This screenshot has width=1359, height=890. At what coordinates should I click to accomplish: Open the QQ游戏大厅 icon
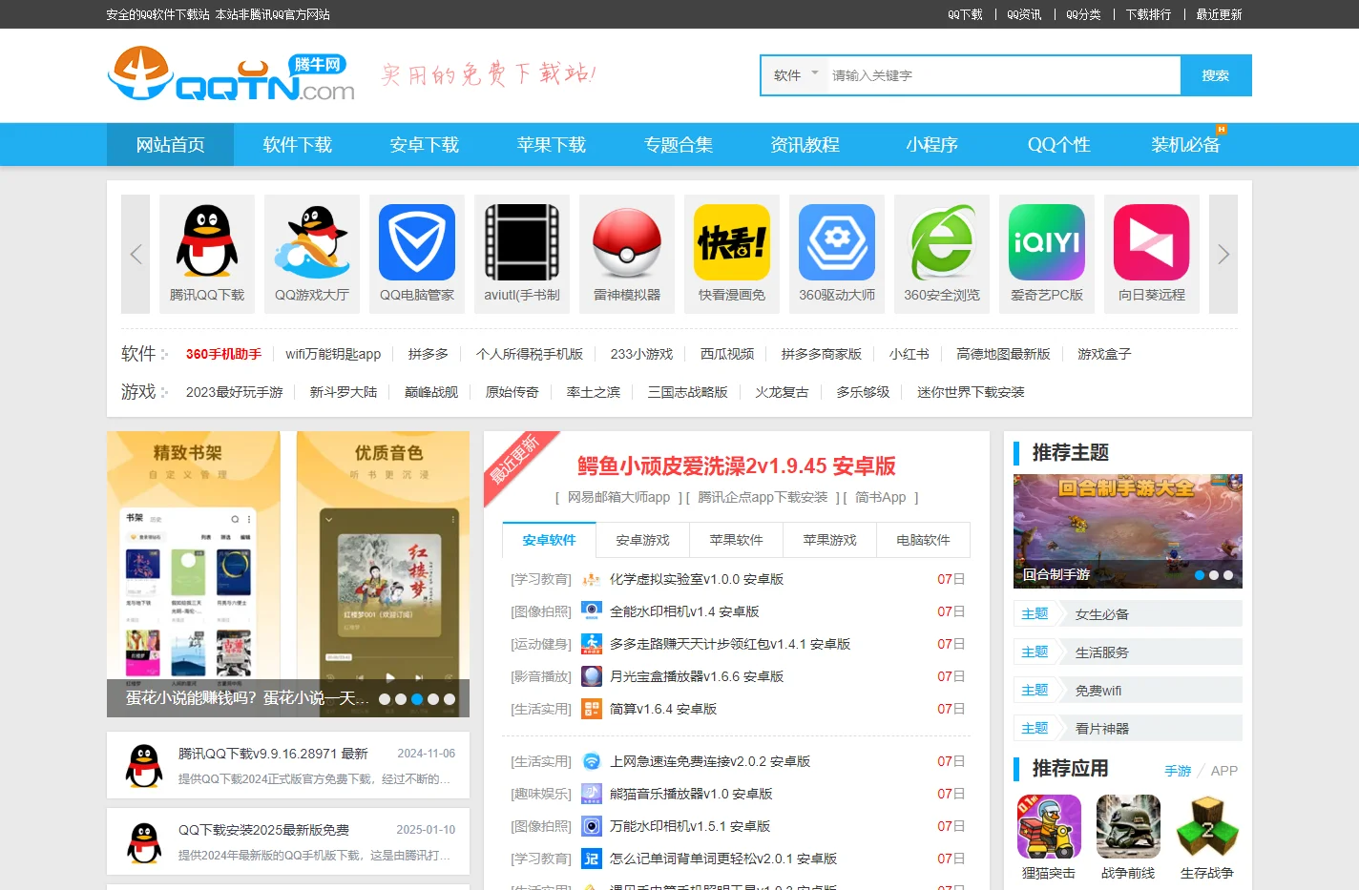click(312, 242)
